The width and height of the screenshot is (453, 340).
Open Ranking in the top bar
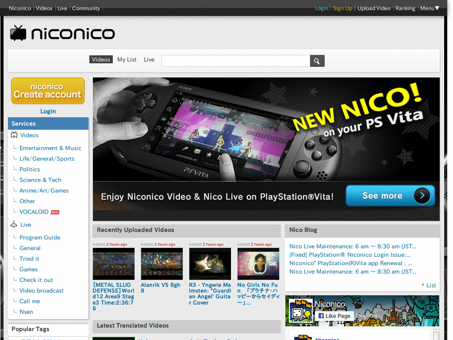point(405,8)
